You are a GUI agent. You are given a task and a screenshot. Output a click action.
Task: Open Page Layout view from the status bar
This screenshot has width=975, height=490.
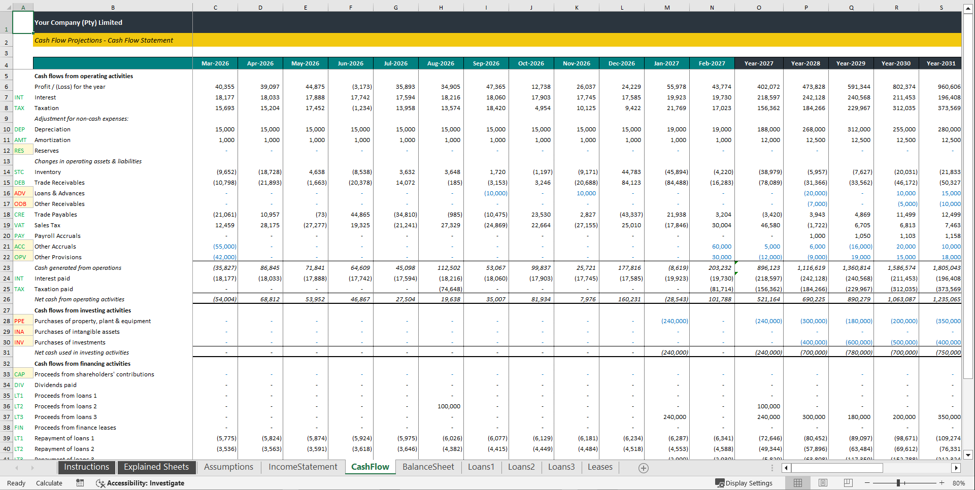click(823, 482)
